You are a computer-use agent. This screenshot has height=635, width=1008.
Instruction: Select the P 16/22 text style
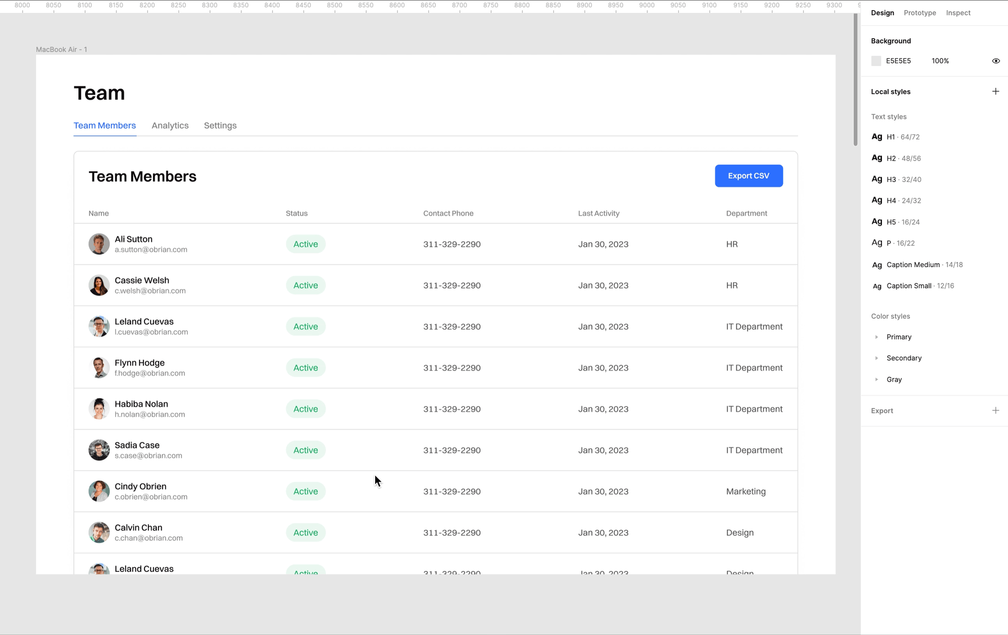[893, 243]
